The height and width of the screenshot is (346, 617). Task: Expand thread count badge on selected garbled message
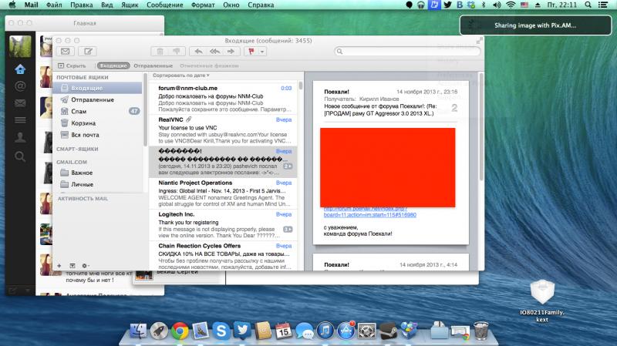coord(288,166)
